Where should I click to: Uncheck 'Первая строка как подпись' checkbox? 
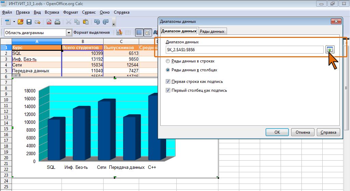pyautogui.click(x=168, y=82)
